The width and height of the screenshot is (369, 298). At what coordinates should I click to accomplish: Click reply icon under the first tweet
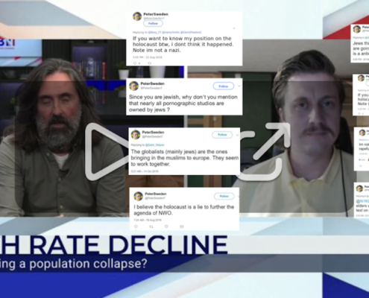pyautogui.click(x=135, y=63)
